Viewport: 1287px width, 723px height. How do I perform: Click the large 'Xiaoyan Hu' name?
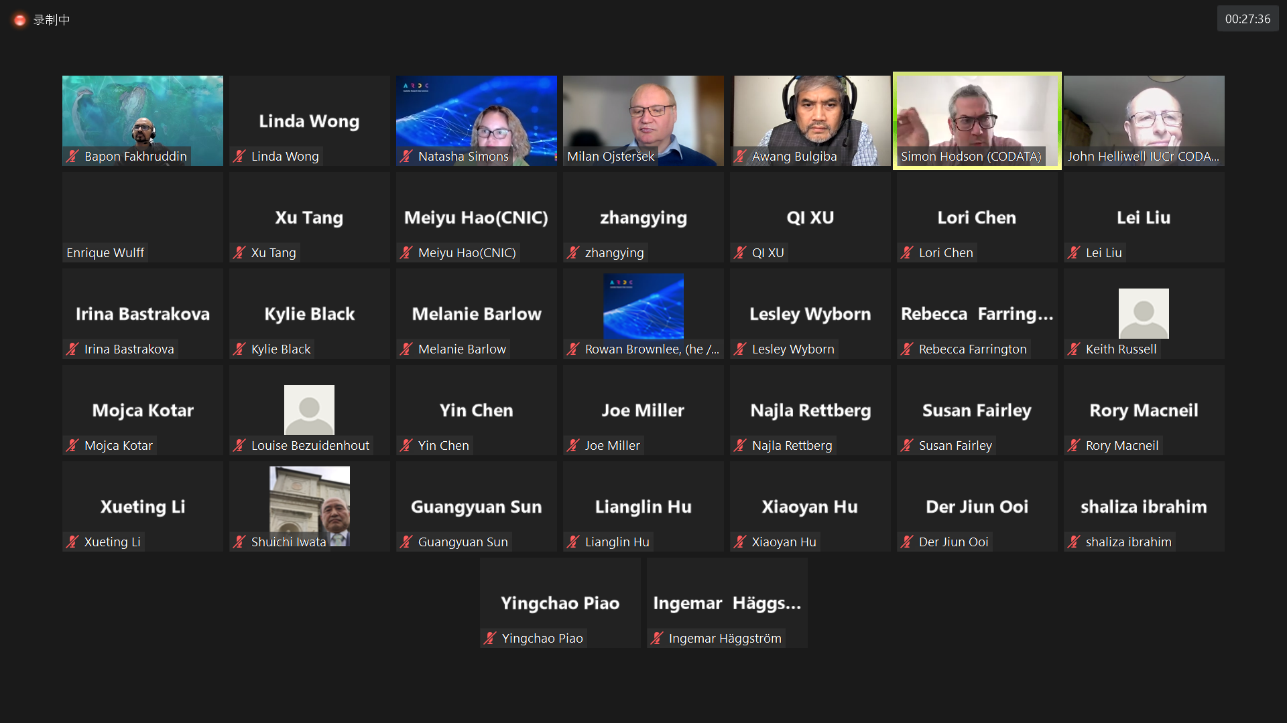point(810,507)
